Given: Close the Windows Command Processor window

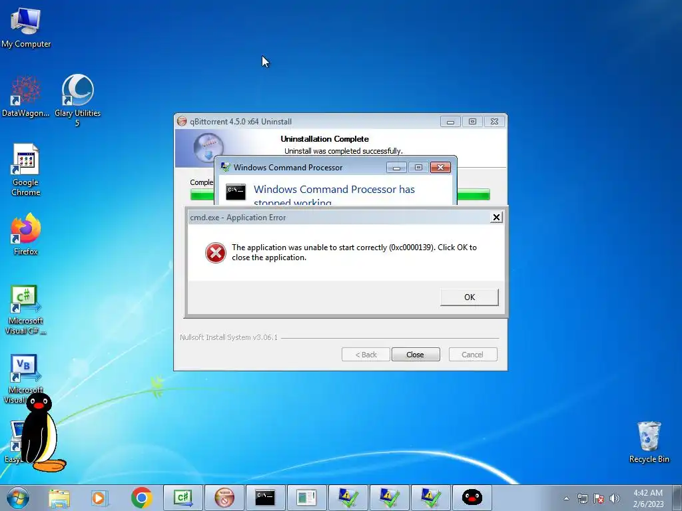Looking at the screenshot, I should [x=440, y=167].
